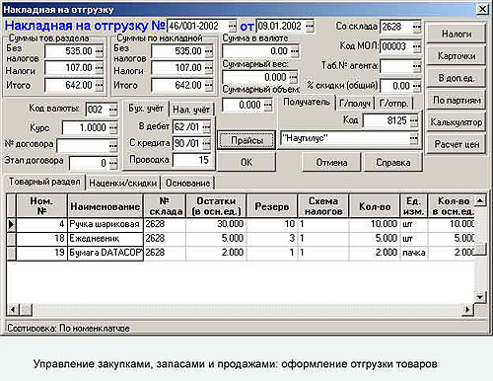Click ellipsis button beside Суммарный вес 0.000
This screenshot has width=493, height=381.
coord(293,78)
